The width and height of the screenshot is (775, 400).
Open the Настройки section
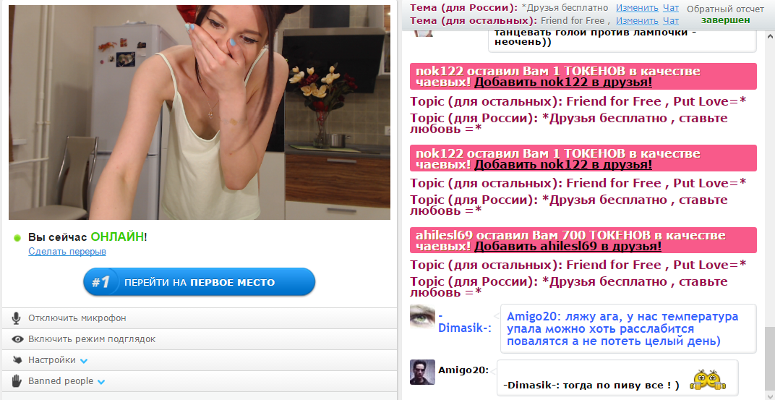200,360
